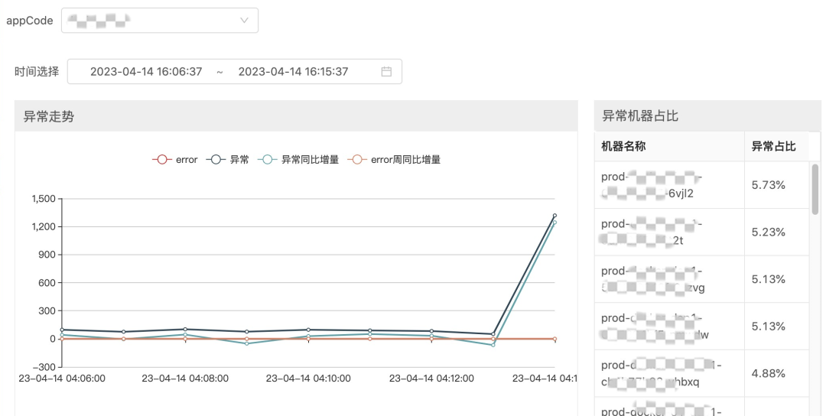Click the 时间选择 label

[x=37, y=72]
